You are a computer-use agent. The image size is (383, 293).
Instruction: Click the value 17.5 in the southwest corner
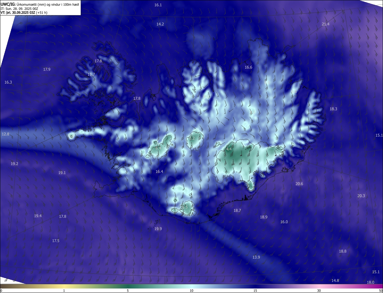(56, 241)
